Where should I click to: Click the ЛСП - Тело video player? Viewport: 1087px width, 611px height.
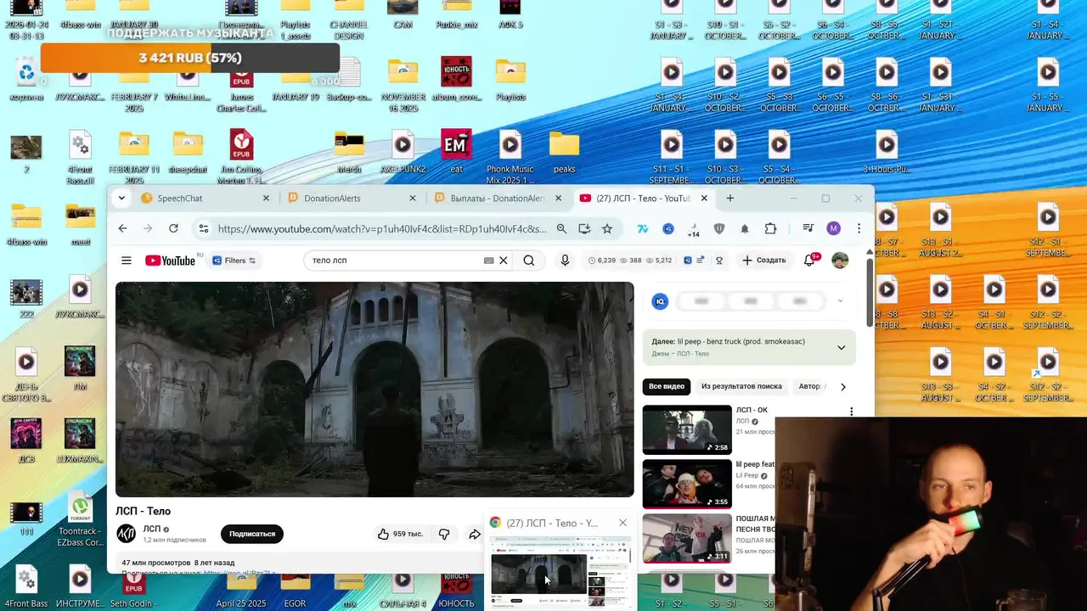pos(375,389)
